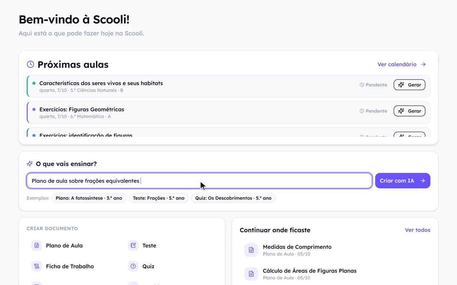Click the Continuar onde ficaste heading

pos(275,230)
